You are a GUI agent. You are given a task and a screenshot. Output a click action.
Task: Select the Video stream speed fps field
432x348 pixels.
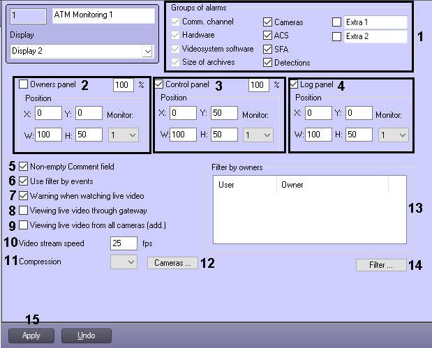(124, 243)
